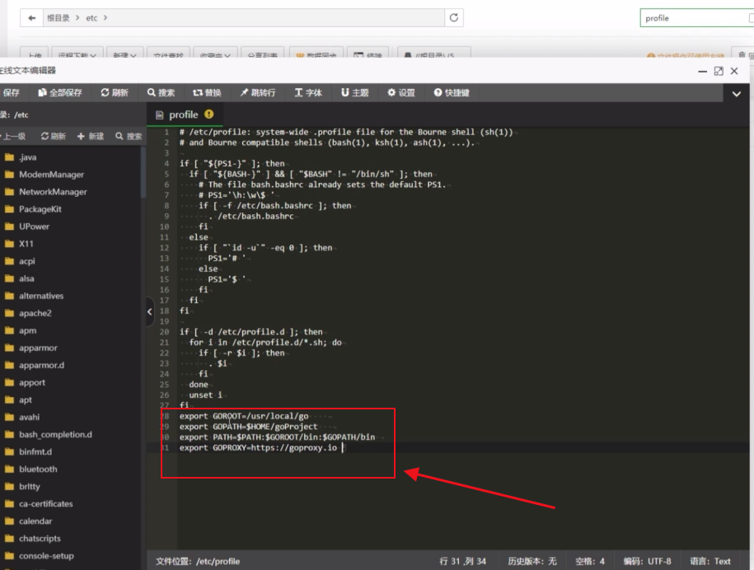
Task: Click the back arrow in path bar
Action: (32, 18)
